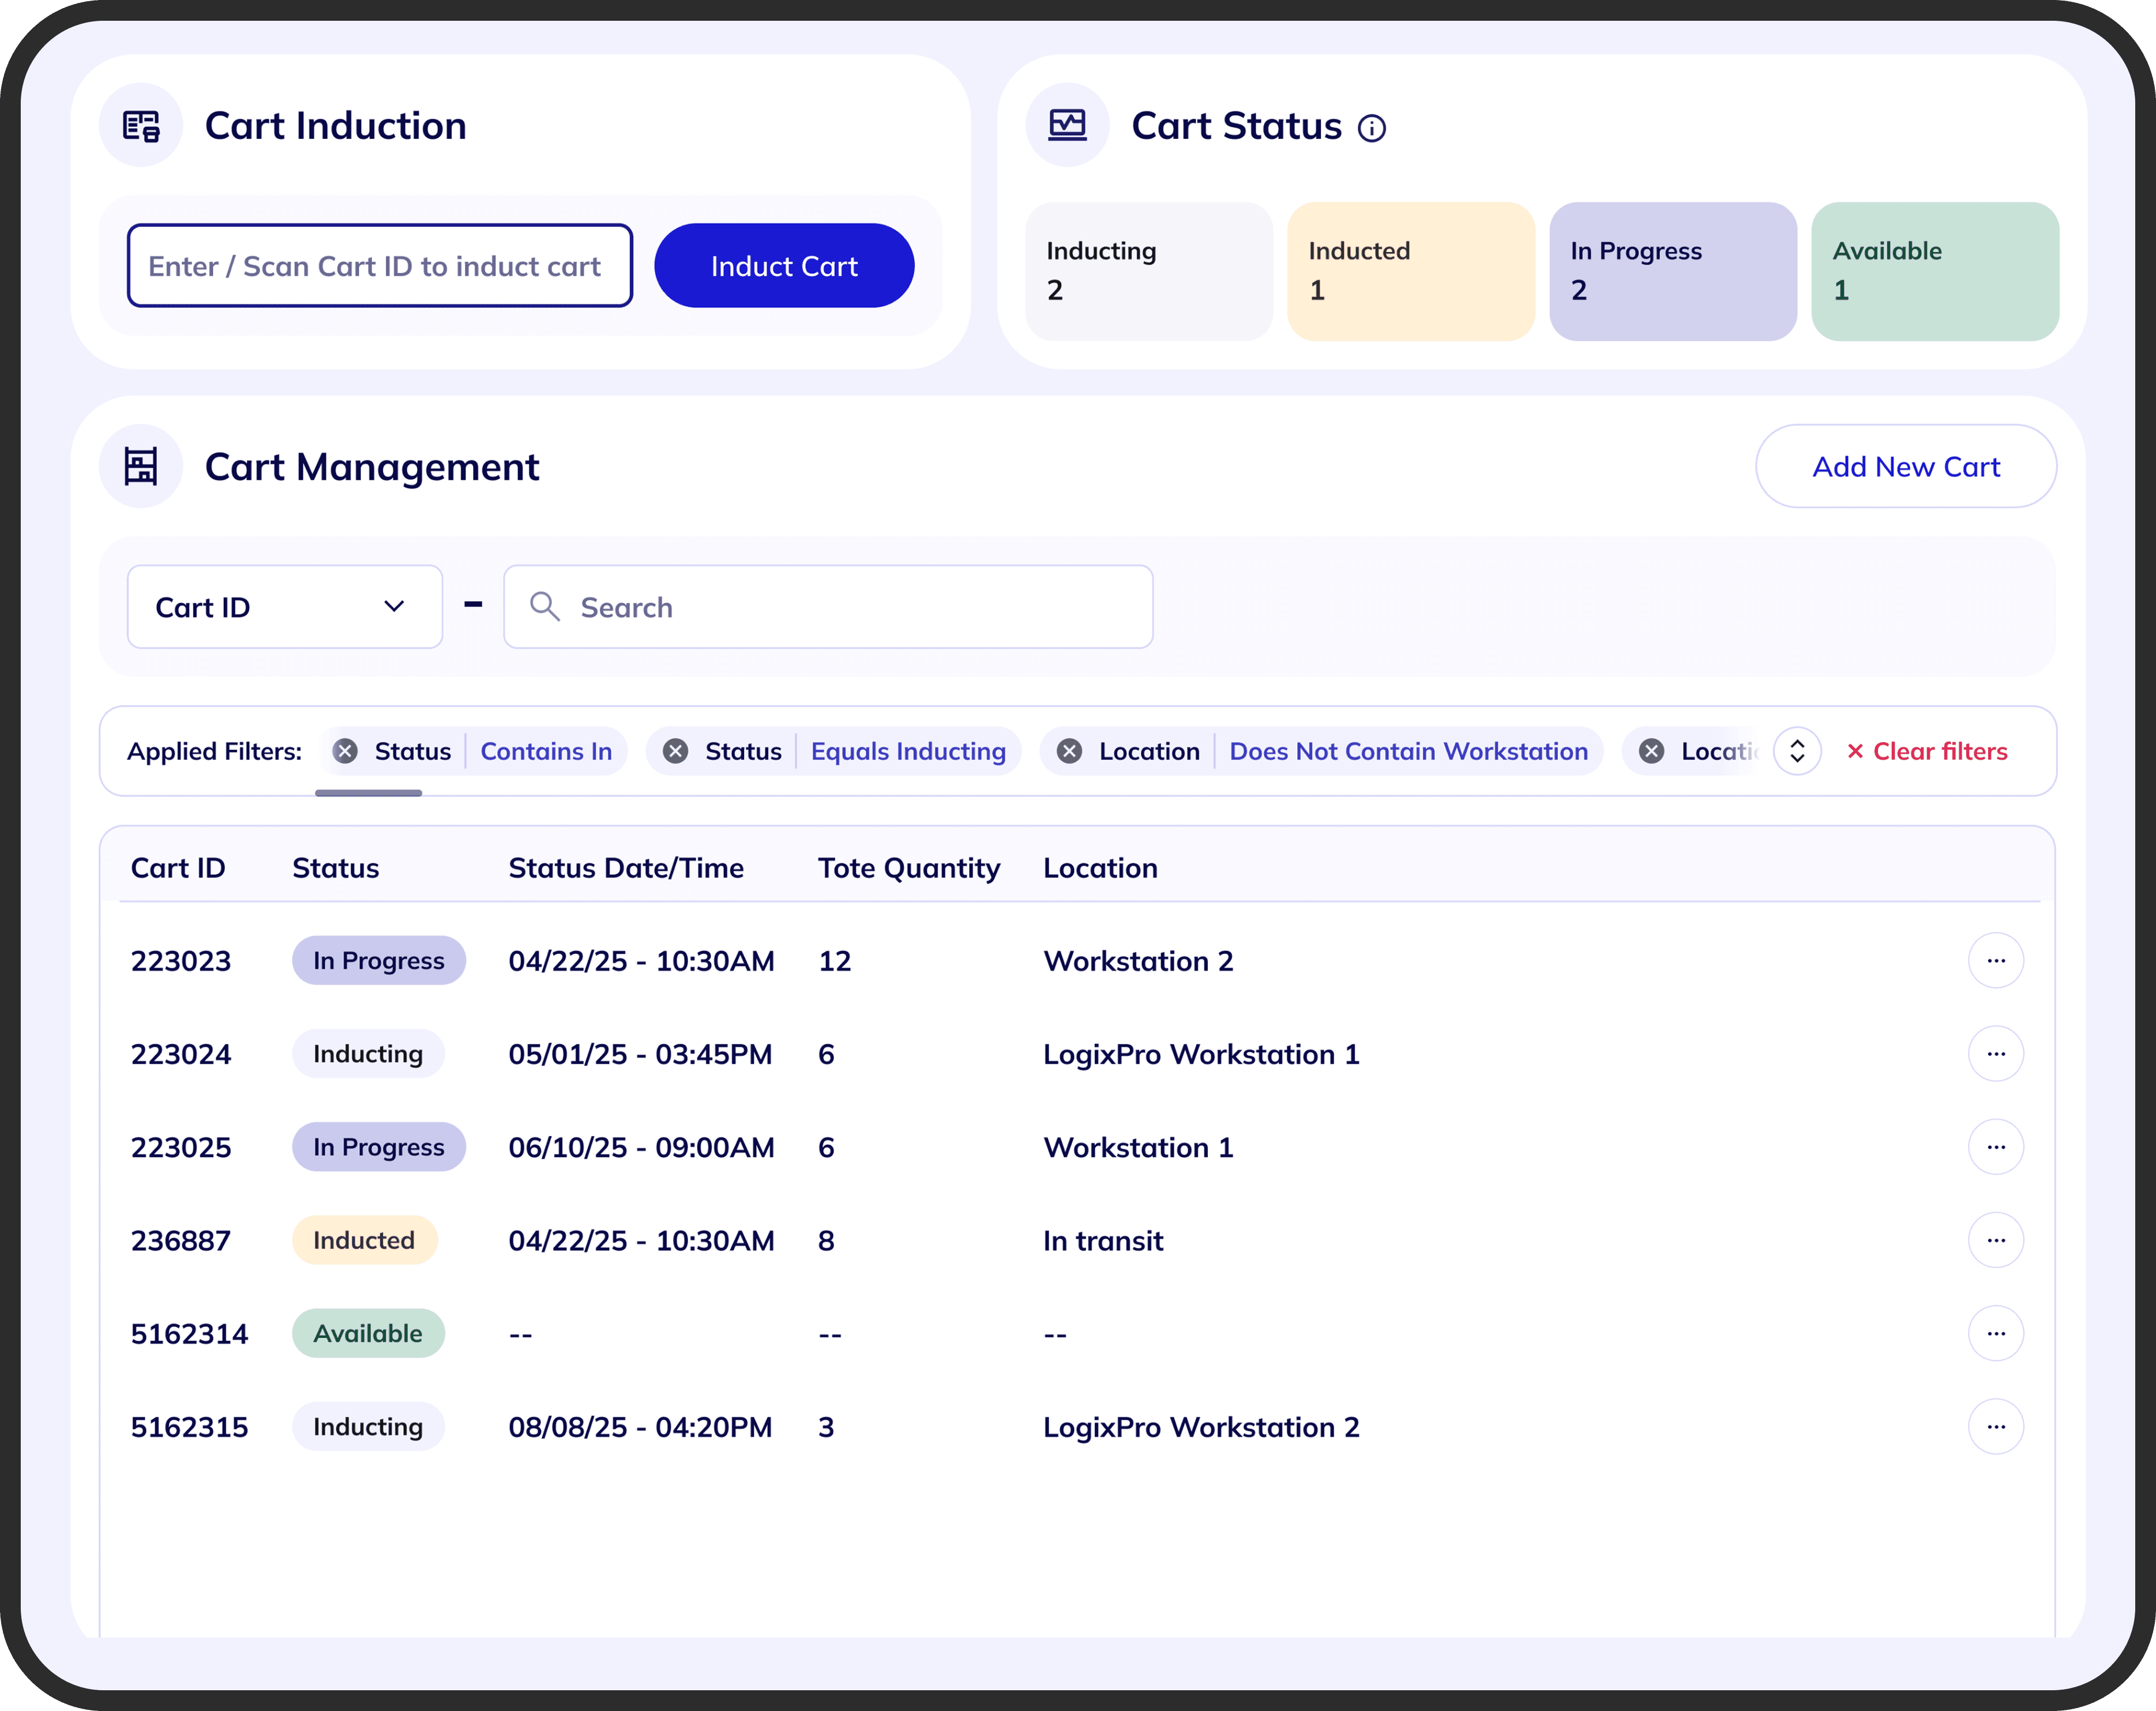Expand the applied filters list

click(1796, 751)
